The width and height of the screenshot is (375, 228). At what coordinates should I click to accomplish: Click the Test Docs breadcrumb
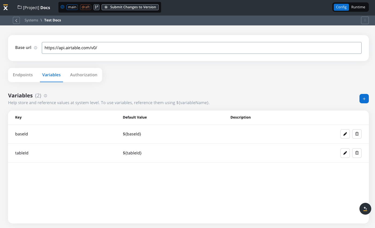click(53, 20)
